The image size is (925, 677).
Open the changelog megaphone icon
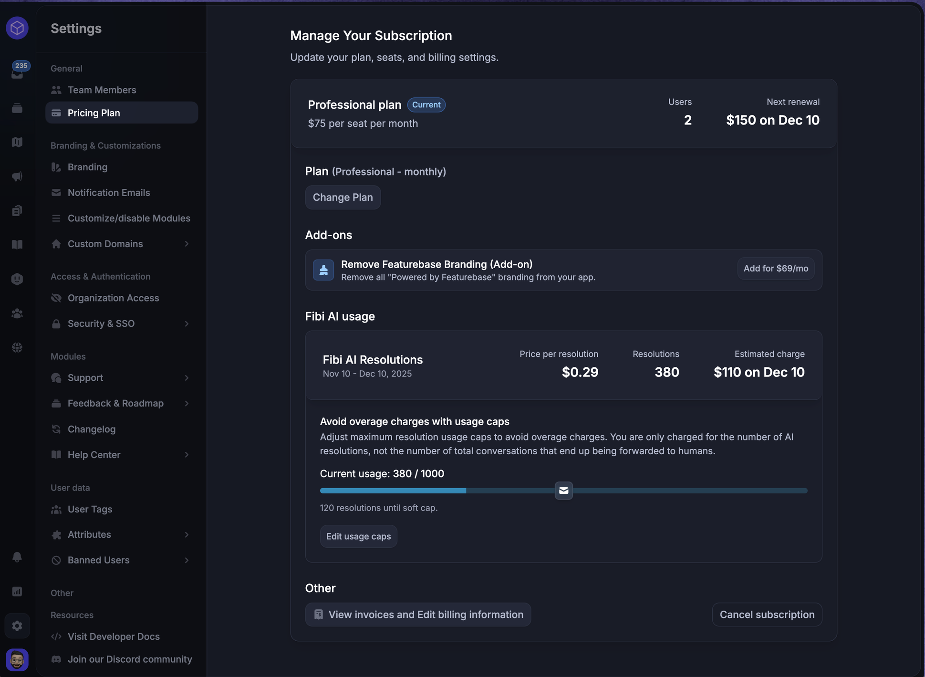17,177
